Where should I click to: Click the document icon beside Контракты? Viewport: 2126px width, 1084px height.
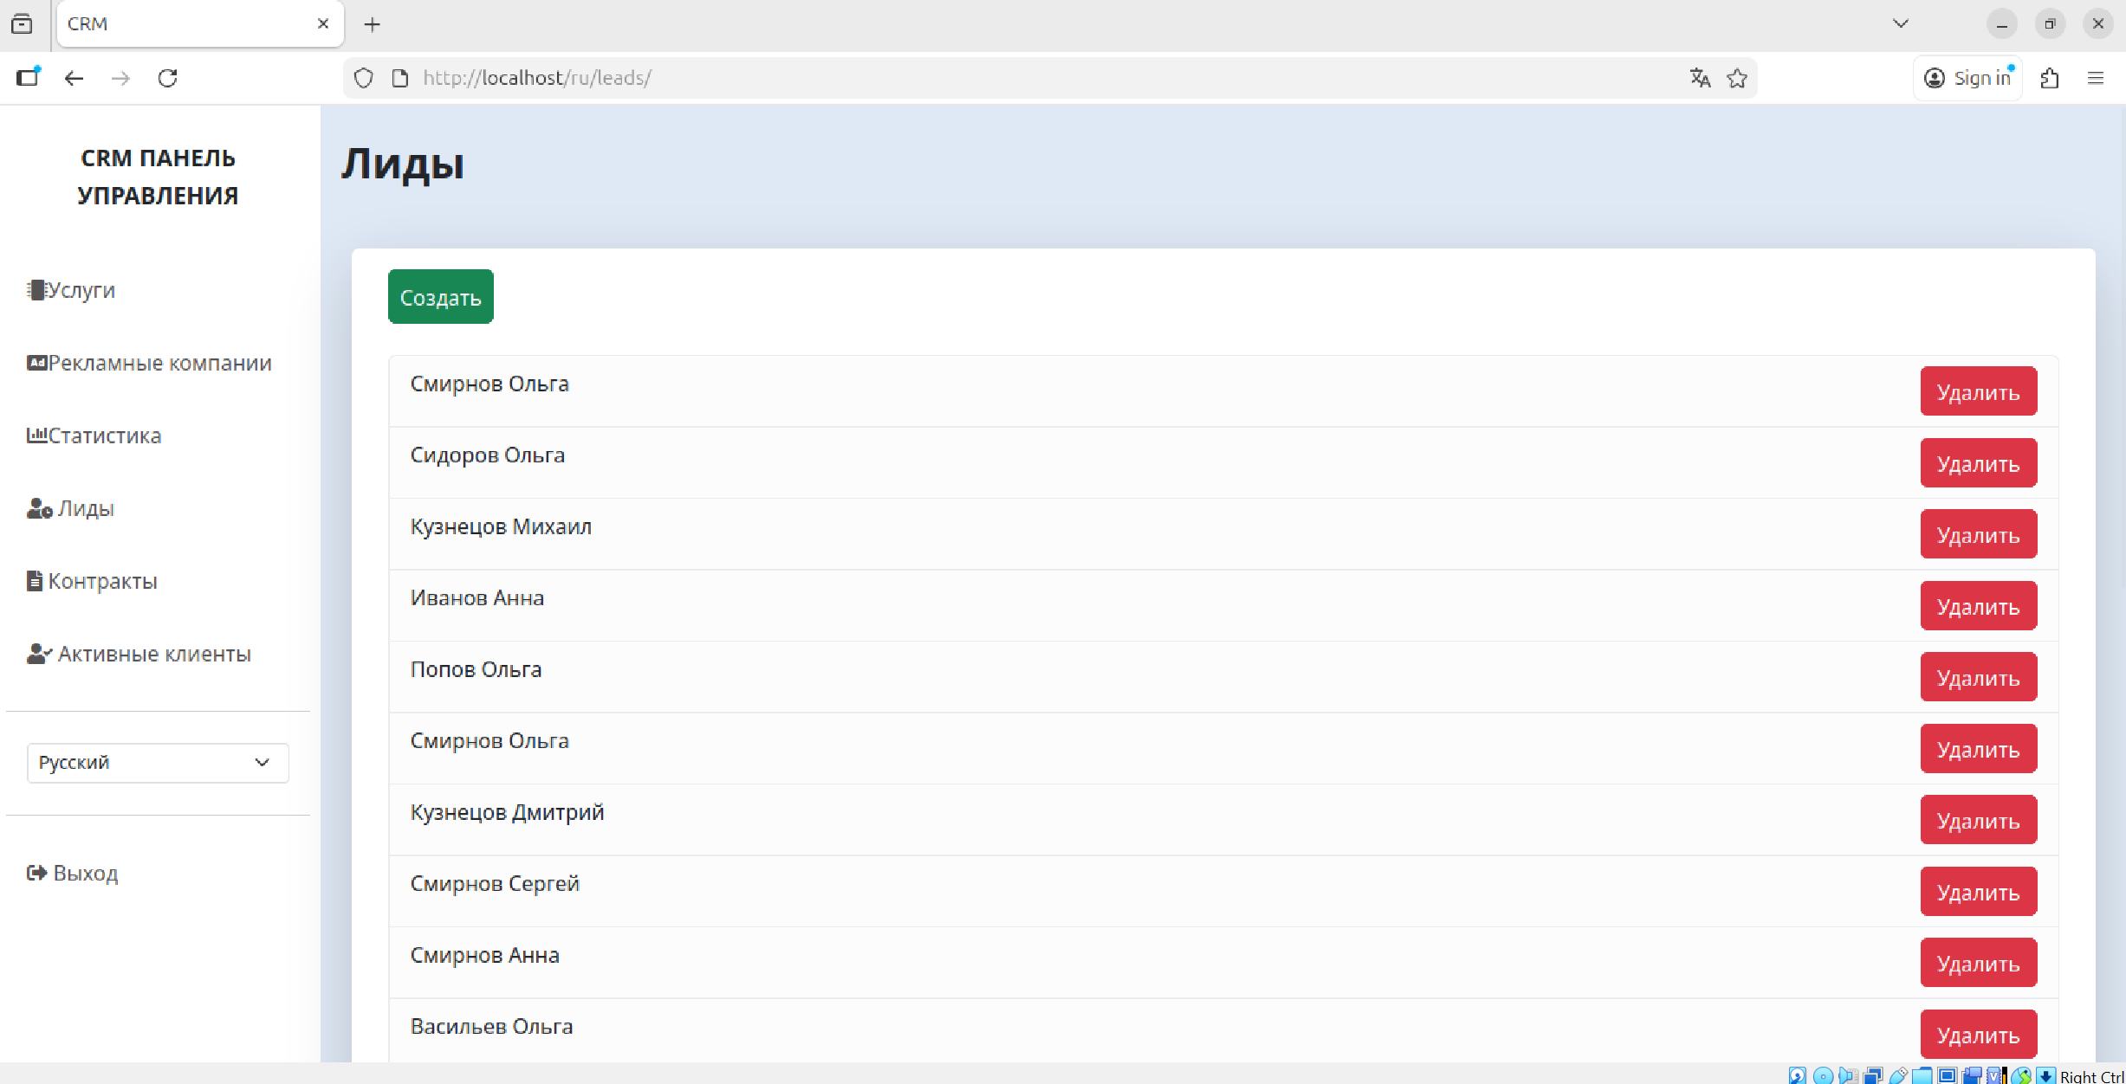pyautogui.click(x=35, y=581)
